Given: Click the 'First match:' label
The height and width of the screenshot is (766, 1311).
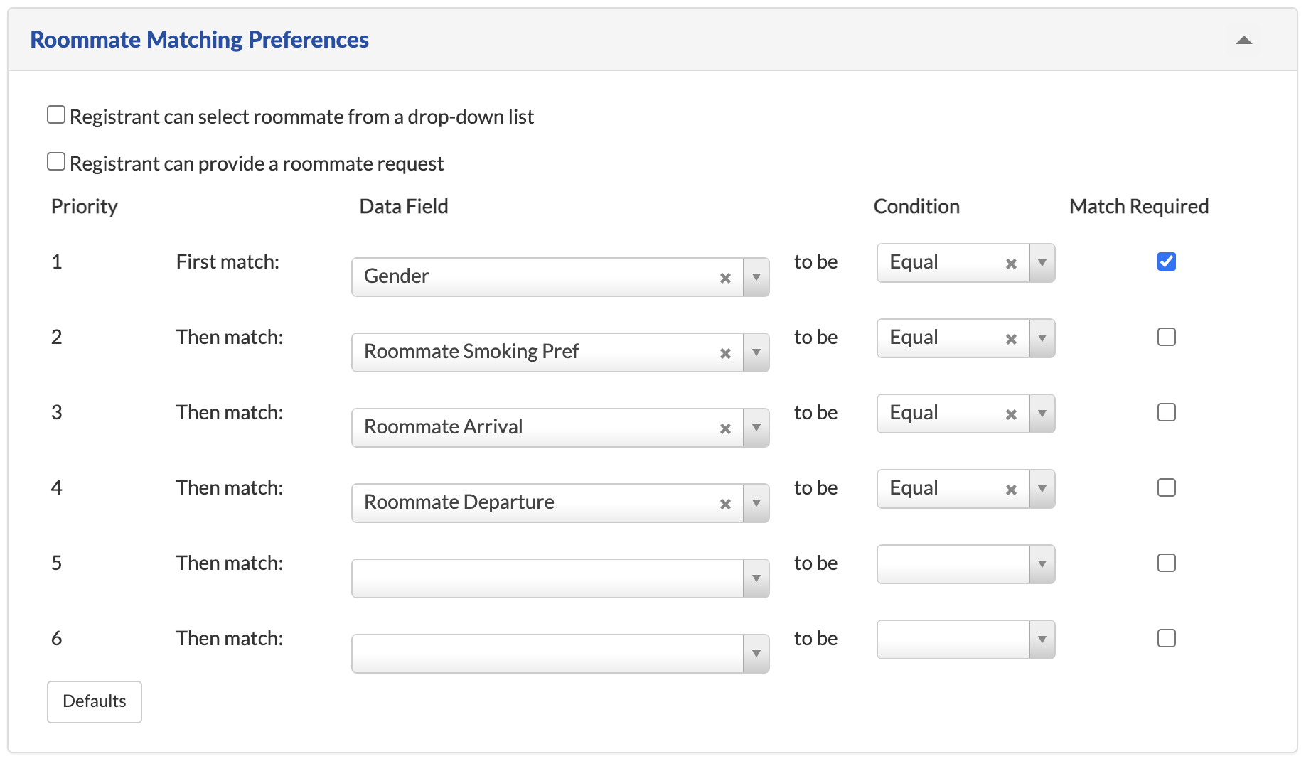Looking at the screenshot, I should [228, 261].
